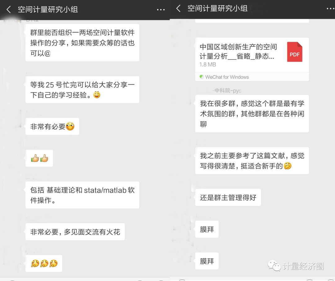Tap the message mentioning stata/matlab 软件操作

[x=82, y=195]
